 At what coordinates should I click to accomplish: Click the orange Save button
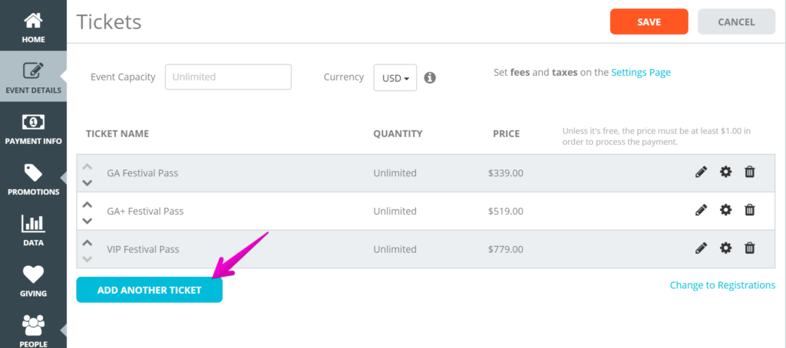pos(649,21)
